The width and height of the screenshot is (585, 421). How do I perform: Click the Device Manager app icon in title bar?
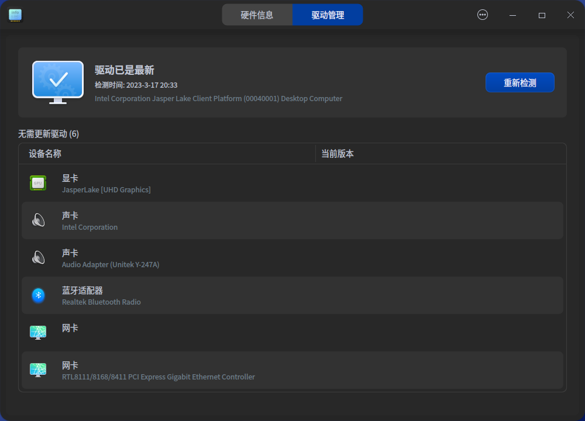[15, 15]
